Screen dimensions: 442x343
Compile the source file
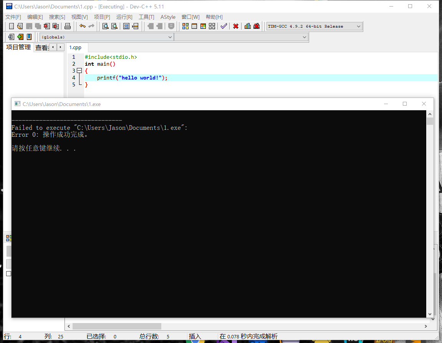(185, 26)
